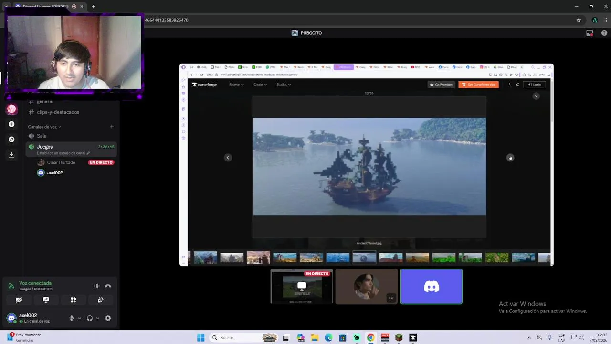
Task: Click the Go Premium button
Action: pos(441,85)
